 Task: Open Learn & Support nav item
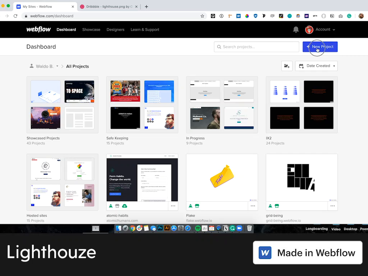[145, 29]
